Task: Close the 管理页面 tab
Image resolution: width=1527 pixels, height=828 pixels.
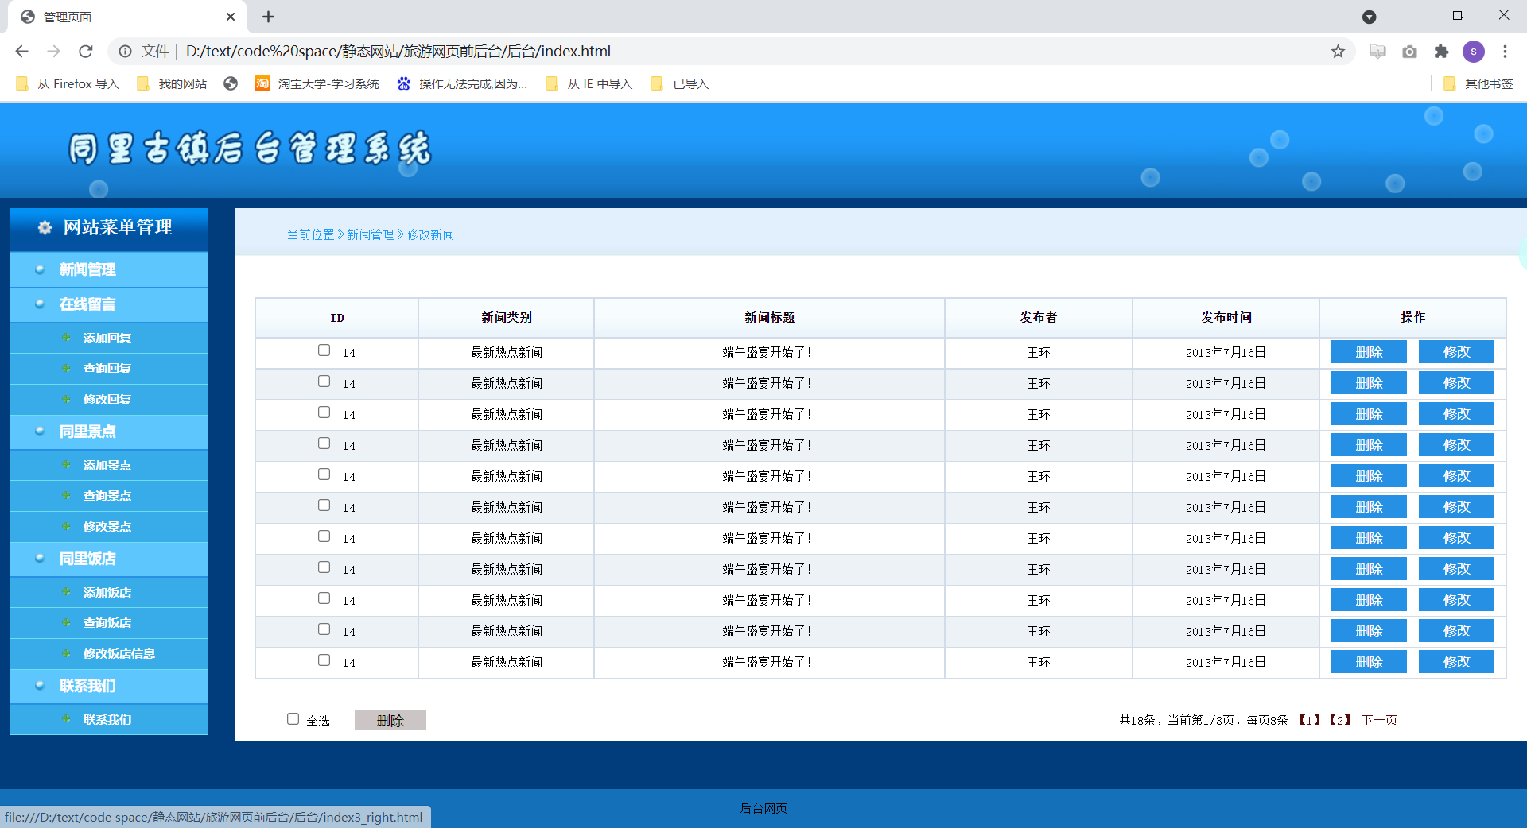Action: [x=231, y=17]
